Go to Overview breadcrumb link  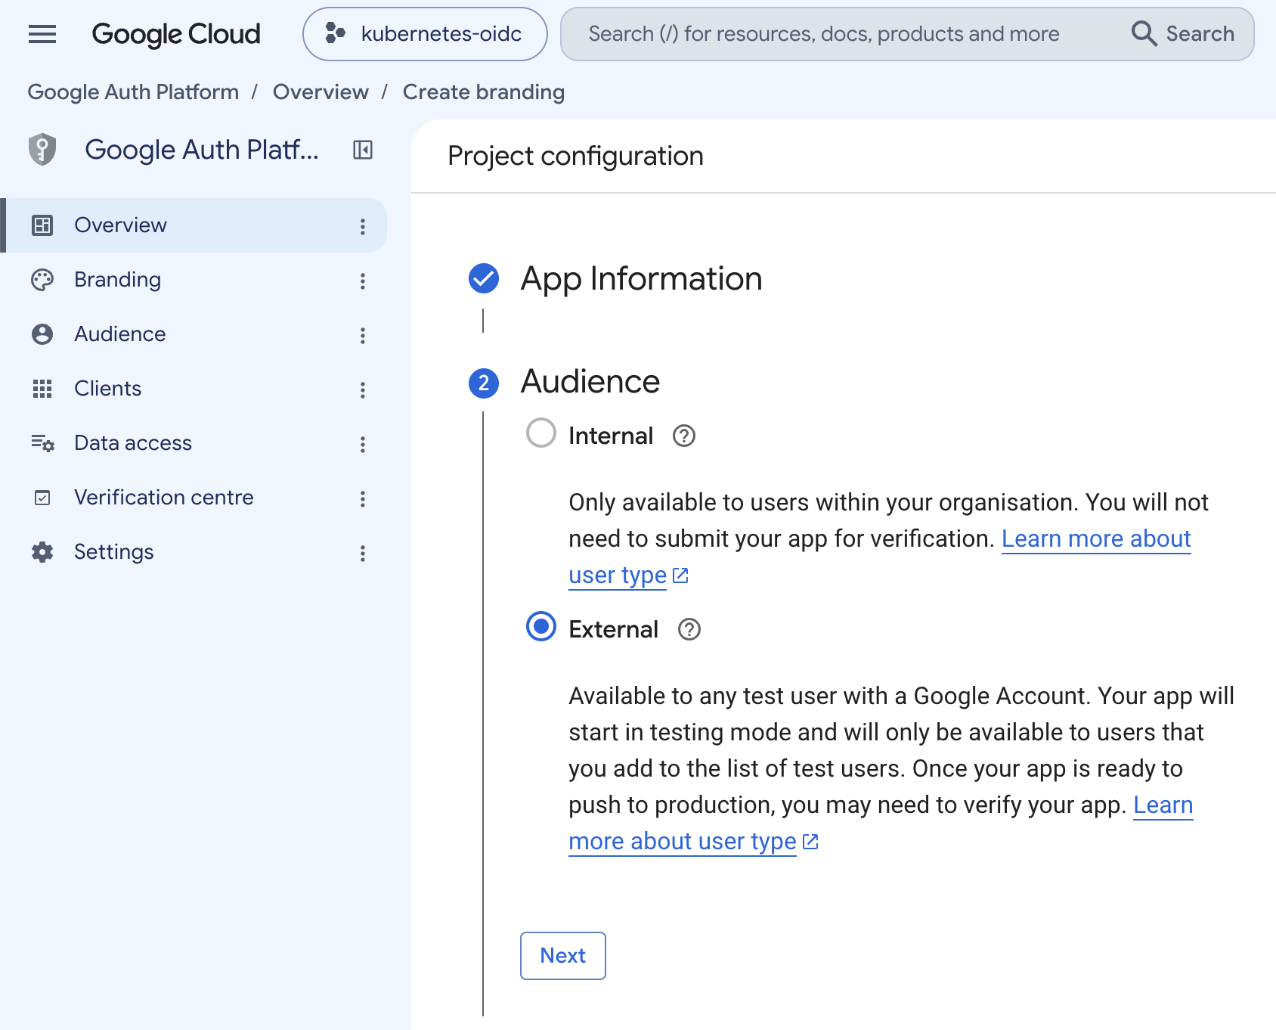tap(321, 92)
